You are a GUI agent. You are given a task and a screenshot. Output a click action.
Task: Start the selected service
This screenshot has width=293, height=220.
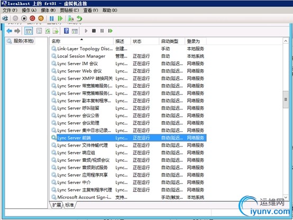(86, 31)
